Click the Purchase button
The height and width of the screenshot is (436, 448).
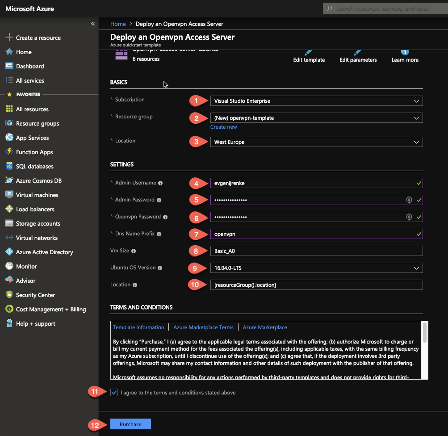pos(130,424)
